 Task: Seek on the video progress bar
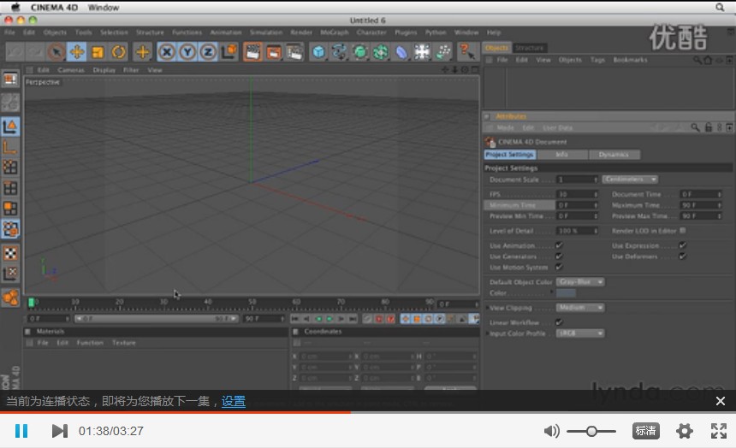pos(368,412)
